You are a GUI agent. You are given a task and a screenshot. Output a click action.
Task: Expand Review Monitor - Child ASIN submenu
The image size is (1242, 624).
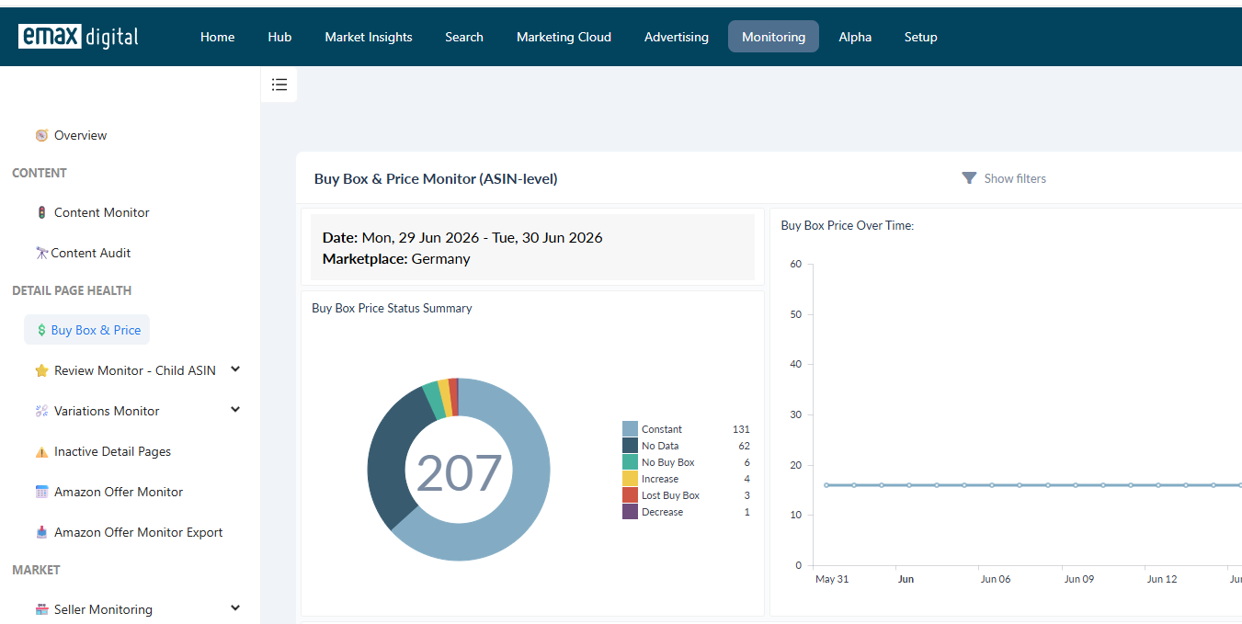pyautogui.click(x=235, y=369)
